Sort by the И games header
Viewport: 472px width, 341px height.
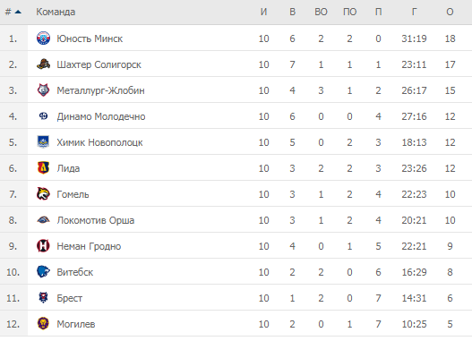(263, 12)
